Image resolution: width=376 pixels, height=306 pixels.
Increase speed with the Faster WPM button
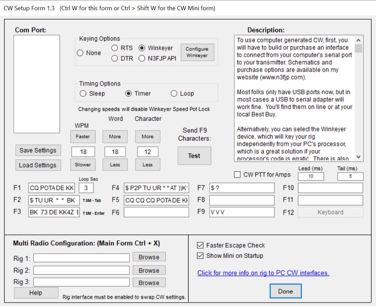[83, 137]
